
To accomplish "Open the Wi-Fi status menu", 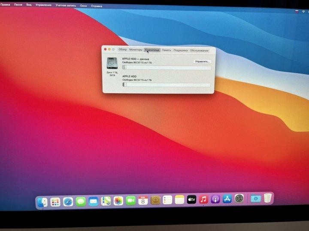I will [303, 12].
